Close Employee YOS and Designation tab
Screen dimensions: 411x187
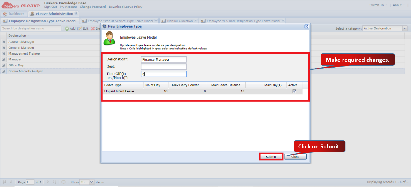[x=283, y=20]
